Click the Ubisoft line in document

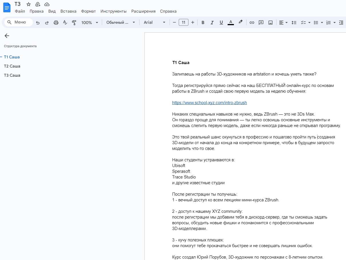pyautogui.click(x=179, y=166)
